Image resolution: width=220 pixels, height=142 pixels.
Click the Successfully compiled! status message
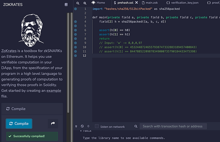point(32,136)
